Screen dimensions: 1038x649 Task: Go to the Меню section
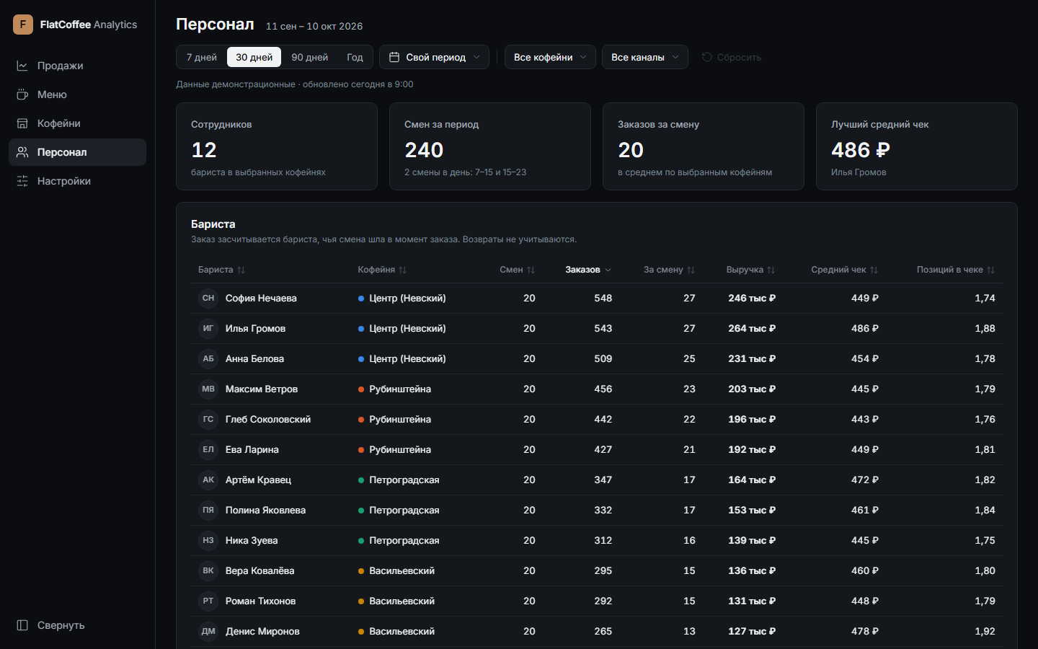(x=77, y=94)
